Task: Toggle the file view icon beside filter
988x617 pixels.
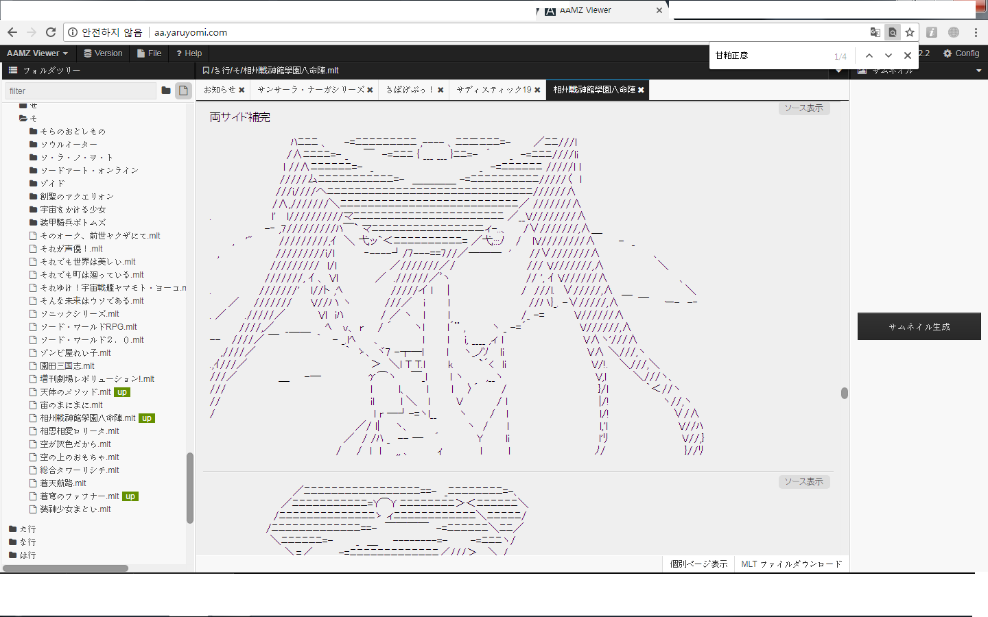Action: pos(183,90)
